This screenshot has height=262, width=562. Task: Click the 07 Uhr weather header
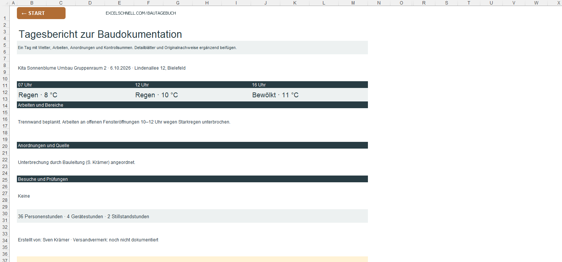pyautogui.click(x=75, y=85)
